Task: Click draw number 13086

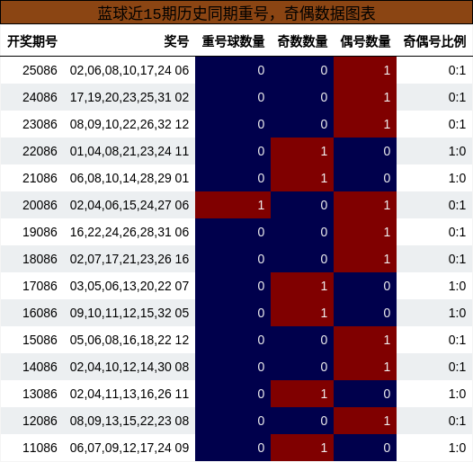Action: click(x=40, y=394)
